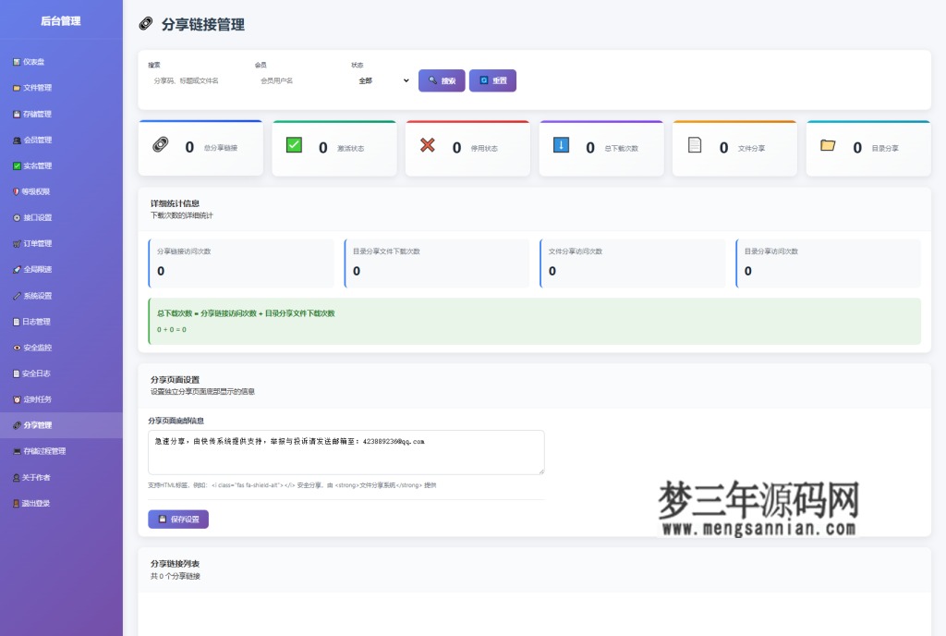The width and height of the screenshot is (946, 636).
Task: Click the logout icon beside 退出登录
Action: (x=16, y=504)
